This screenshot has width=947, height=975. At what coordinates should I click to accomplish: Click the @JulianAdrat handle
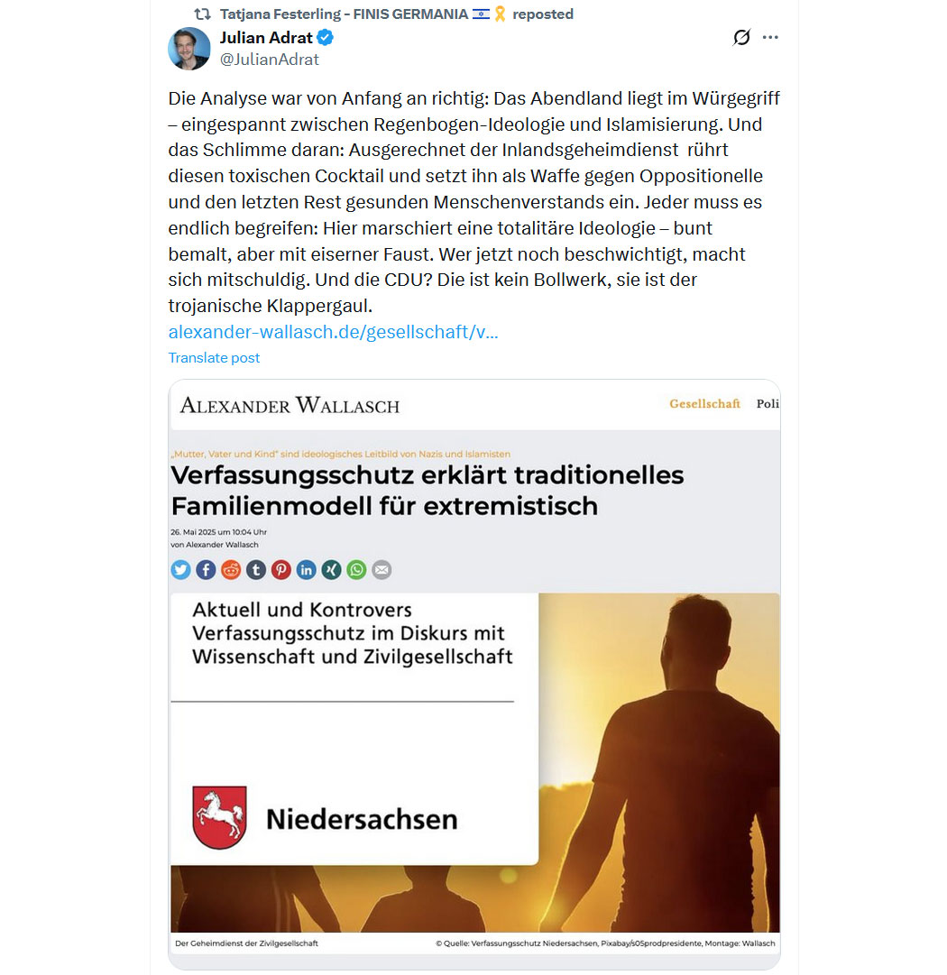(270, 59)
